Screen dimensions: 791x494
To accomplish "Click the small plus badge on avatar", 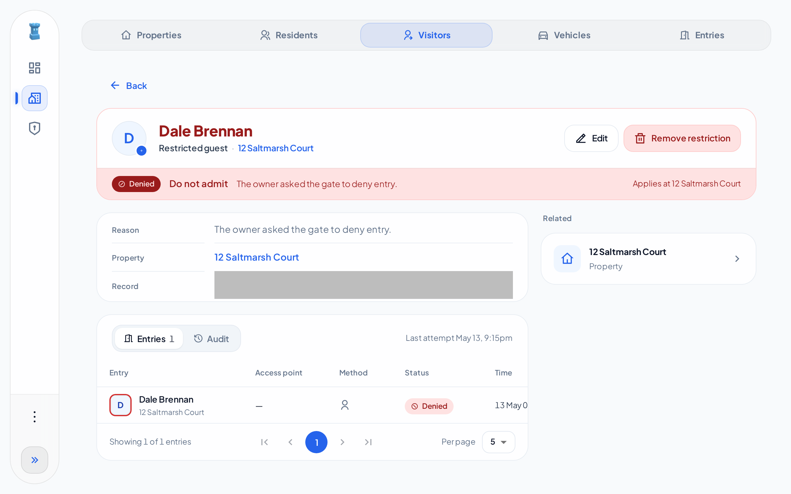I will (142, 151).
